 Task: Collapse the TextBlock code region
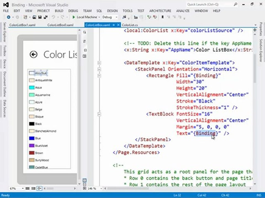tap(99, 114)
